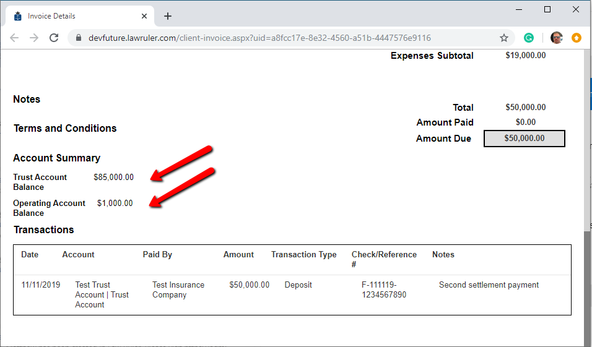Maximize the browser window
Screen dimensions: 592x347
tap(547, 9)
